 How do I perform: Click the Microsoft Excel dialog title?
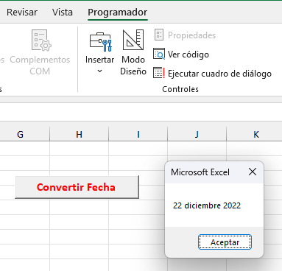click(200, 172)
